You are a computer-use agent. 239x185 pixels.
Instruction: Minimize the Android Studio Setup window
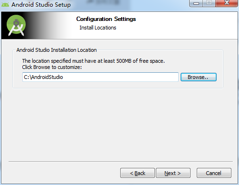tap(196, 3)
